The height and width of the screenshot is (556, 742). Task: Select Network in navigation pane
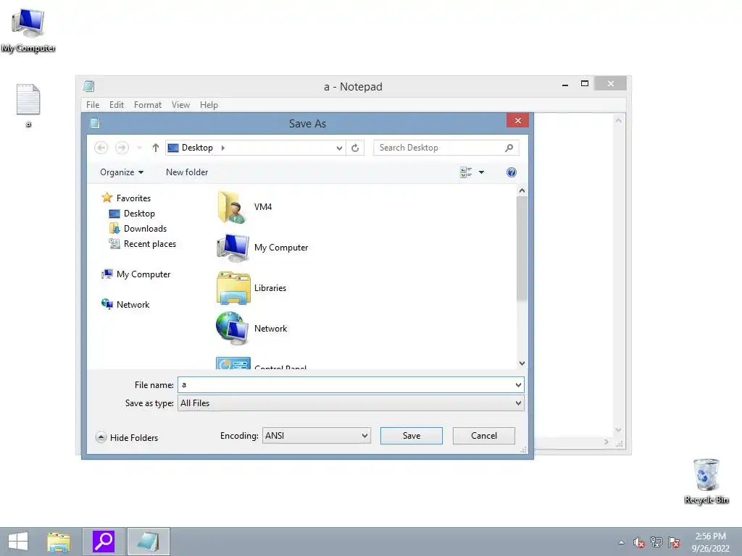click(133, 305)
